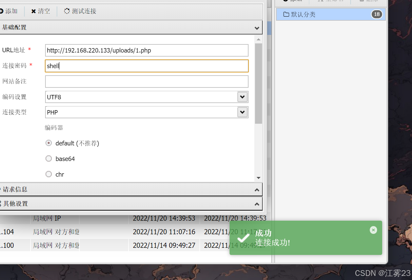The height and width of the screenshot is (280, 412).
Task: Open the 编码设置 encoding dropdown
Action: coord(242,97)
